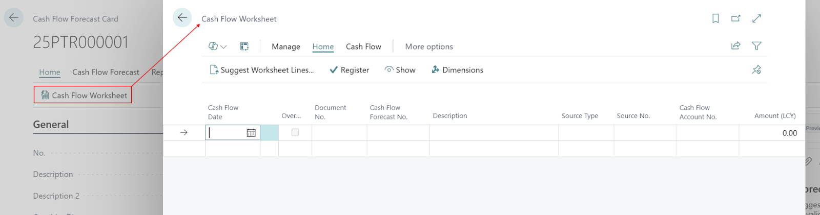Register the worksheet lines
The image size is (820, 215).
349,70
